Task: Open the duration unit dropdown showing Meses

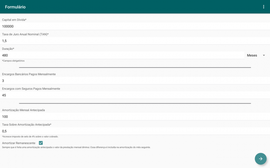Action: pos(255,55)
